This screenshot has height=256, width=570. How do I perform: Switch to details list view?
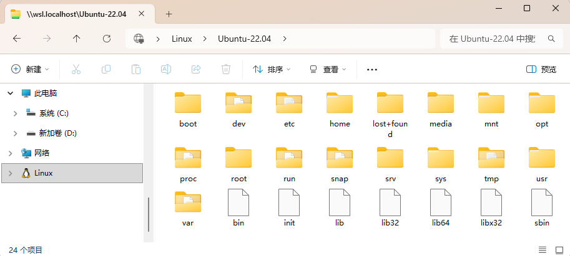tap(543, 250)
